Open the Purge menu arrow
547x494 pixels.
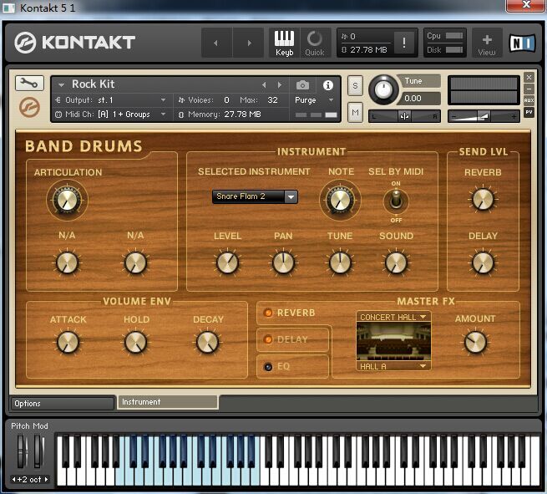pyautogui.click(x=331, y=100)
